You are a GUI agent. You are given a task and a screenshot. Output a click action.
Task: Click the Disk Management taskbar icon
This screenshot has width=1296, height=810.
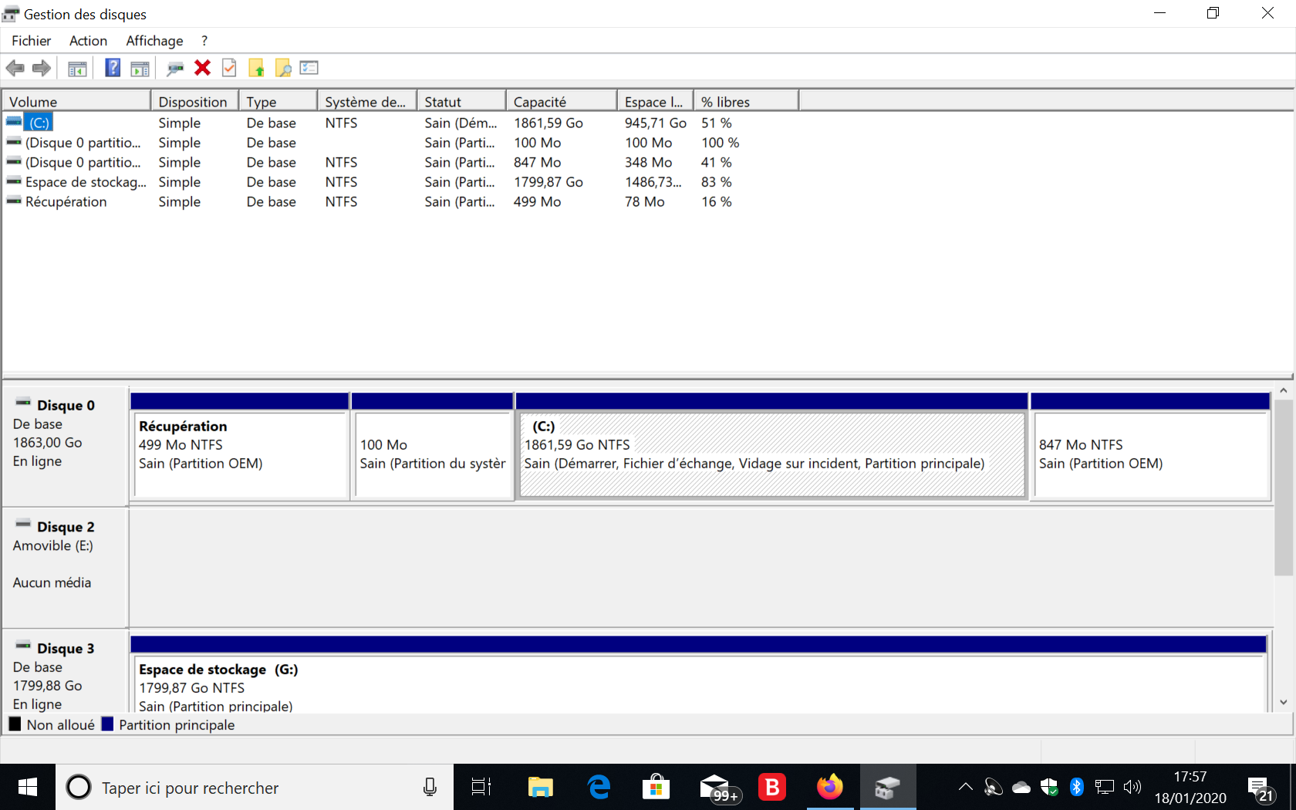click(x=887, y=787)
